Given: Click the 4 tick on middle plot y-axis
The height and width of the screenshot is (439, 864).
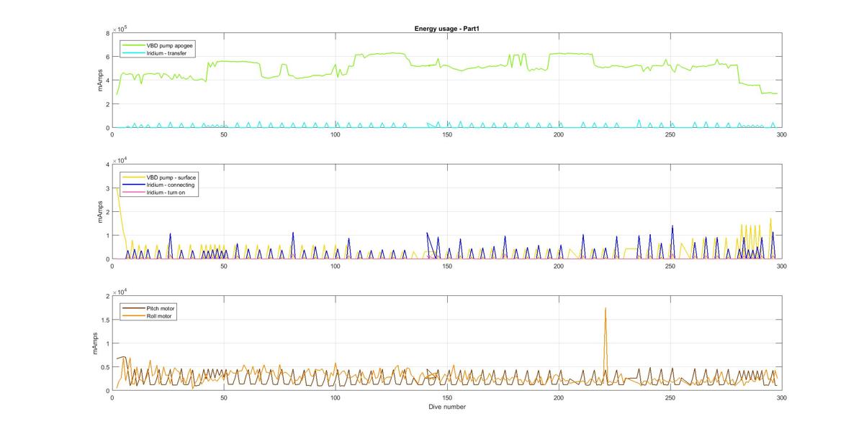Looking at the screenshot, I should pos(107,165).
